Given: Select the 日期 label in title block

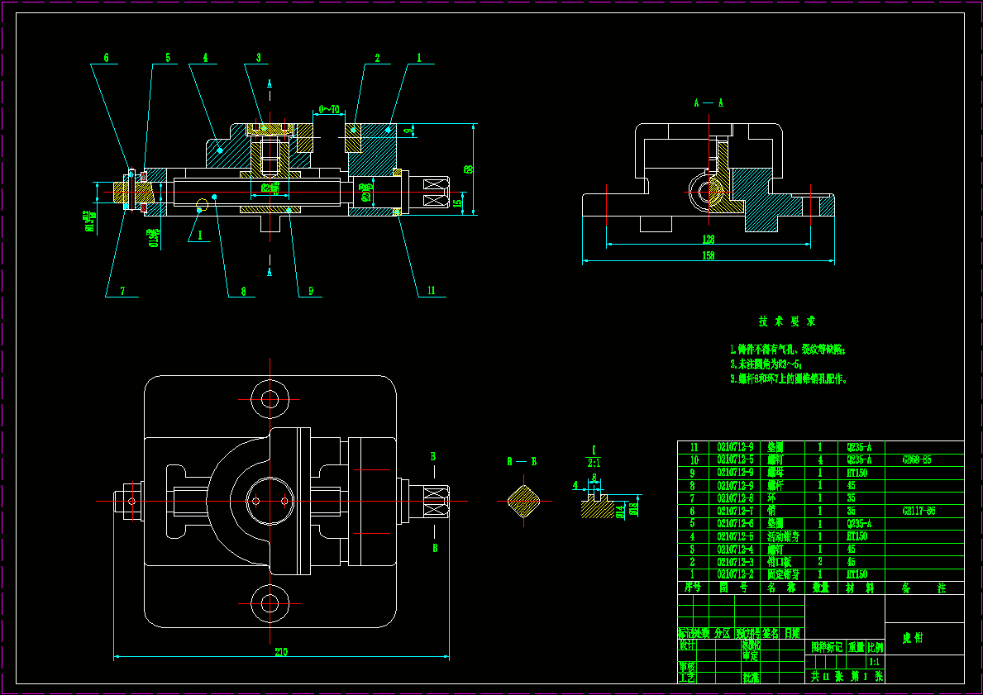Looking at the screenshot, I should point(792,633).
